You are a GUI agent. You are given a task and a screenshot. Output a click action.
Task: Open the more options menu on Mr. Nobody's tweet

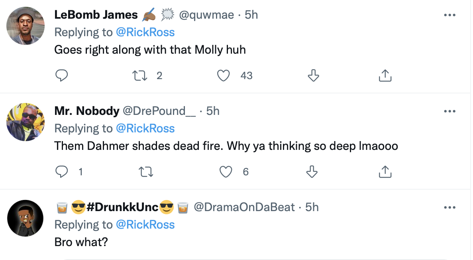[x=450, y=111]
